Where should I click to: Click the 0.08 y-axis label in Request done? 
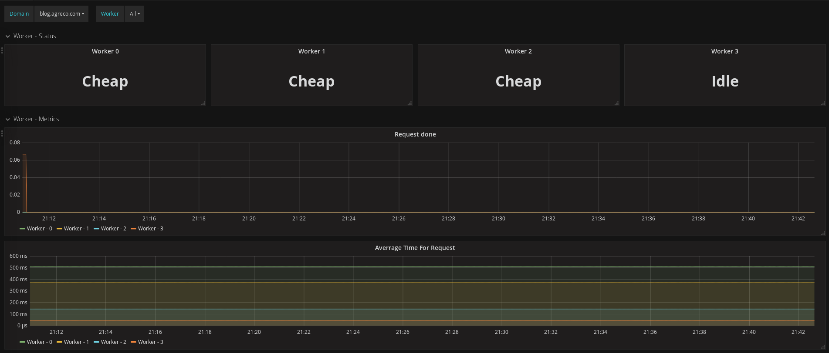click(x=15, y=143)
